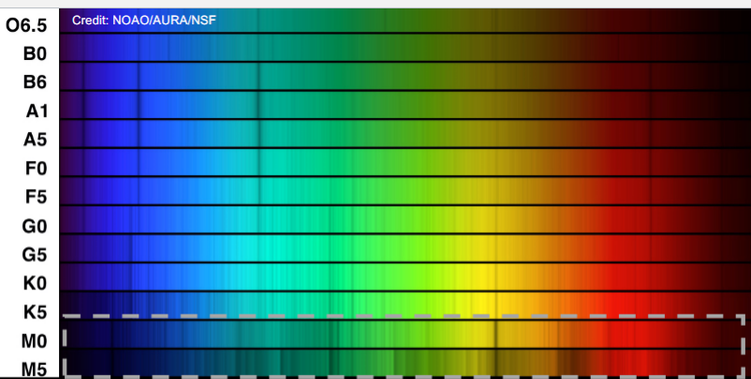Select the K5 spectral class label

35,312
